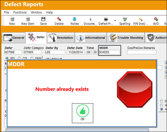Click the Delete eraser icon
The height and width of the screenshot is (132, 167).
59,19
